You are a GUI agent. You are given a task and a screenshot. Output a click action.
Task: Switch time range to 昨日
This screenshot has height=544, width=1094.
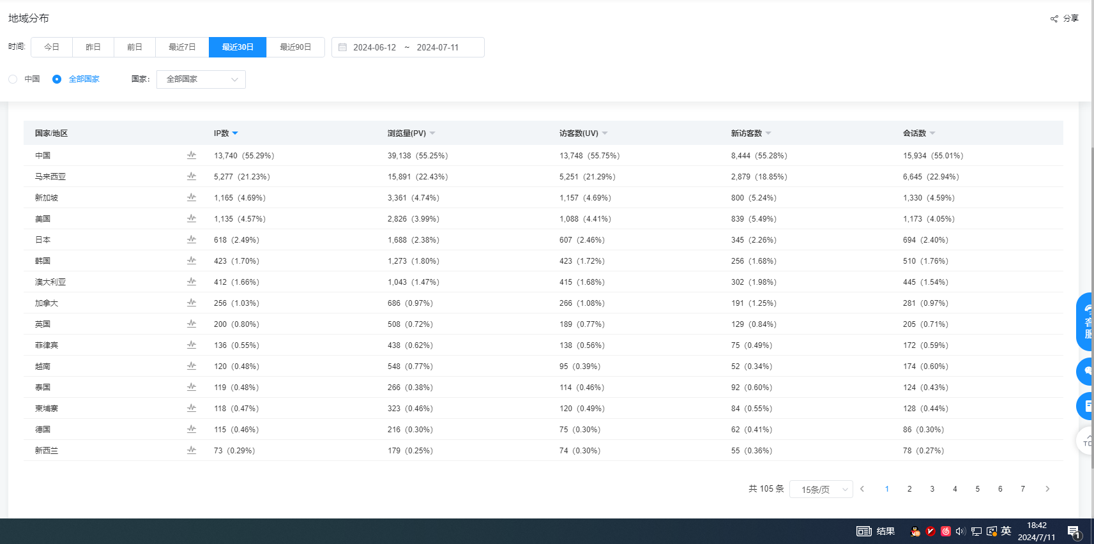point(93,47)
